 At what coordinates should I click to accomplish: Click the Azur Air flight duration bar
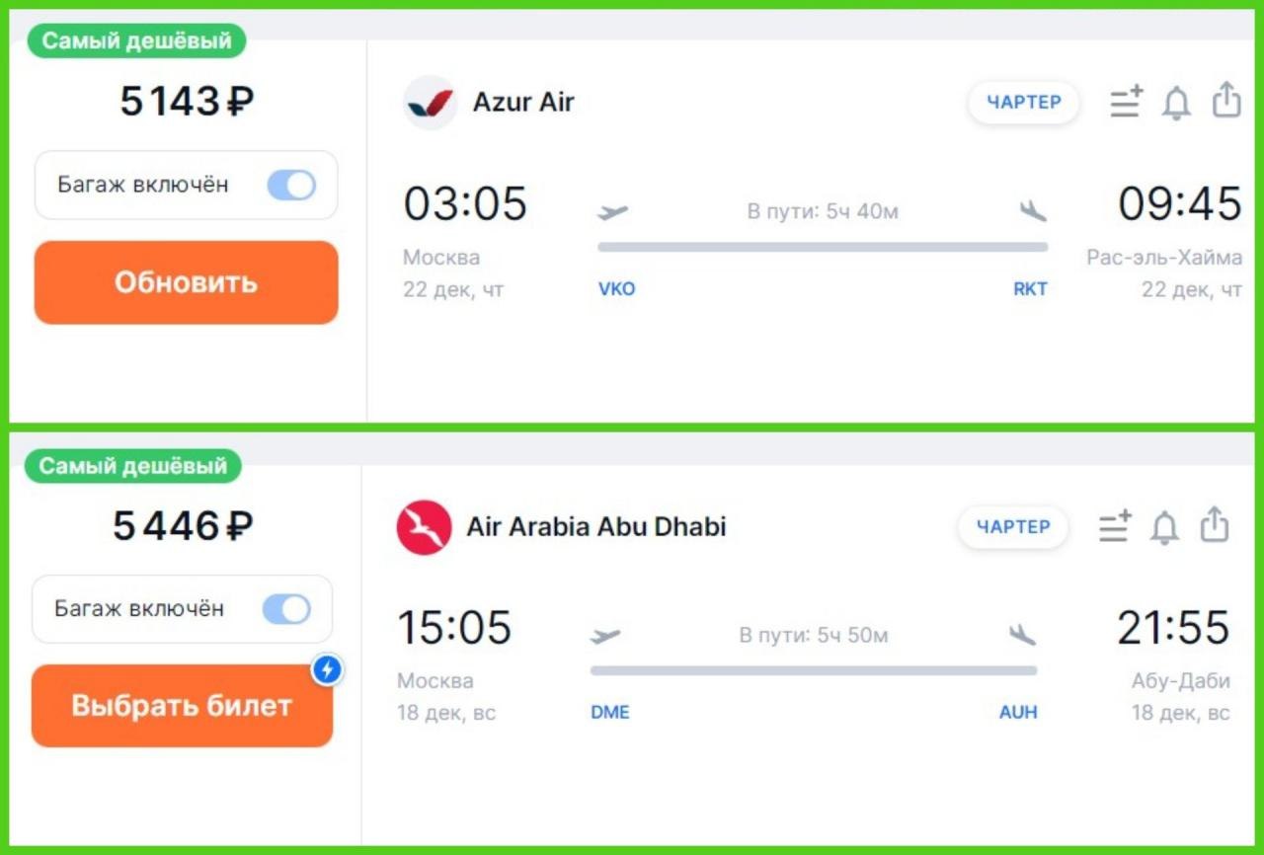(x=823, y=248)
